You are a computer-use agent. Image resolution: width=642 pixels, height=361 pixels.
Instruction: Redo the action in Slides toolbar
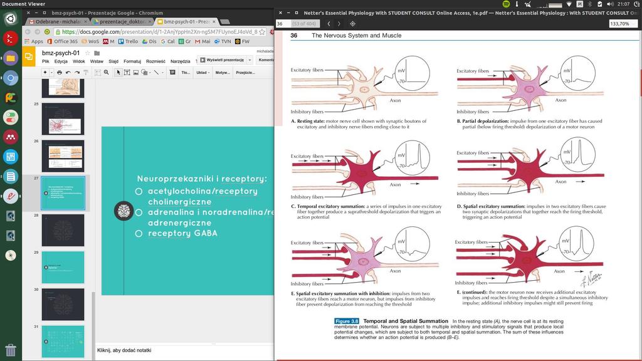tap(77, 73)
